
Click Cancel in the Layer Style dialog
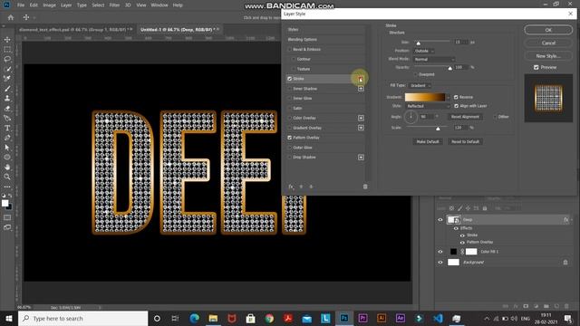548,43
